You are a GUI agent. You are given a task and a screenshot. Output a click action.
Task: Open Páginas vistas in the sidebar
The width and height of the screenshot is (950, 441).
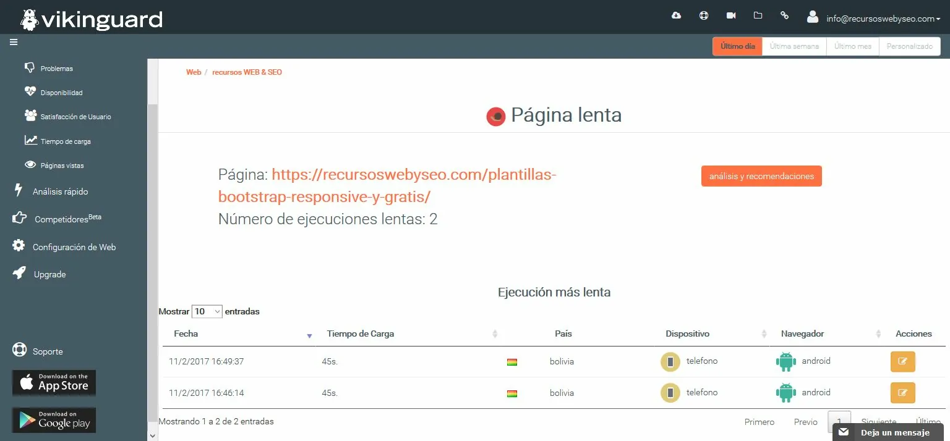(62, 166)
